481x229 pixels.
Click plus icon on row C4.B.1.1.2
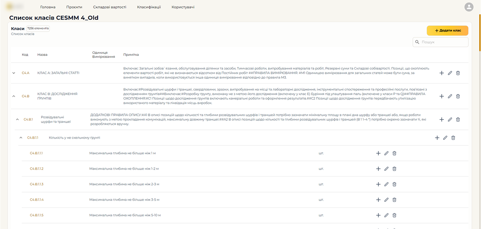pos(378,169)
